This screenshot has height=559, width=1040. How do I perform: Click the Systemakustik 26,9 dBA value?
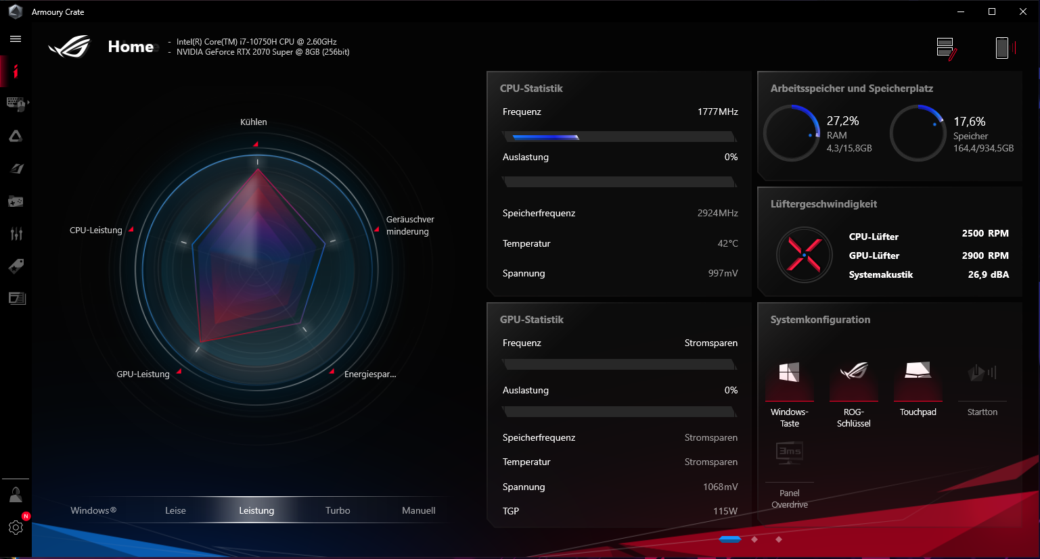[989, 274]
